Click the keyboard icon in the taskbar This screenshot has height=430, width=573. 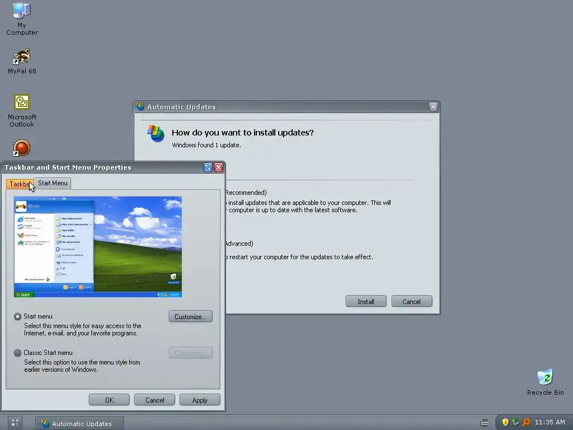click(x=484, y=423)
